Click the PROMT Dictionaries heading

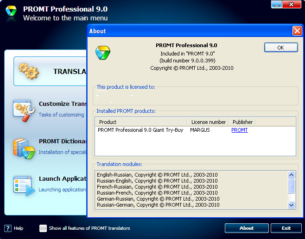tap(63, 141)
